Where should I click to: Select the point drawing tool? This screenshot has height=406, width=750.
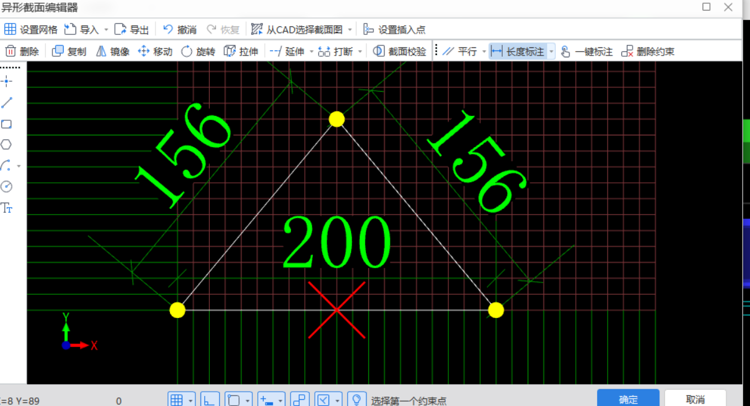pos(7,81)
